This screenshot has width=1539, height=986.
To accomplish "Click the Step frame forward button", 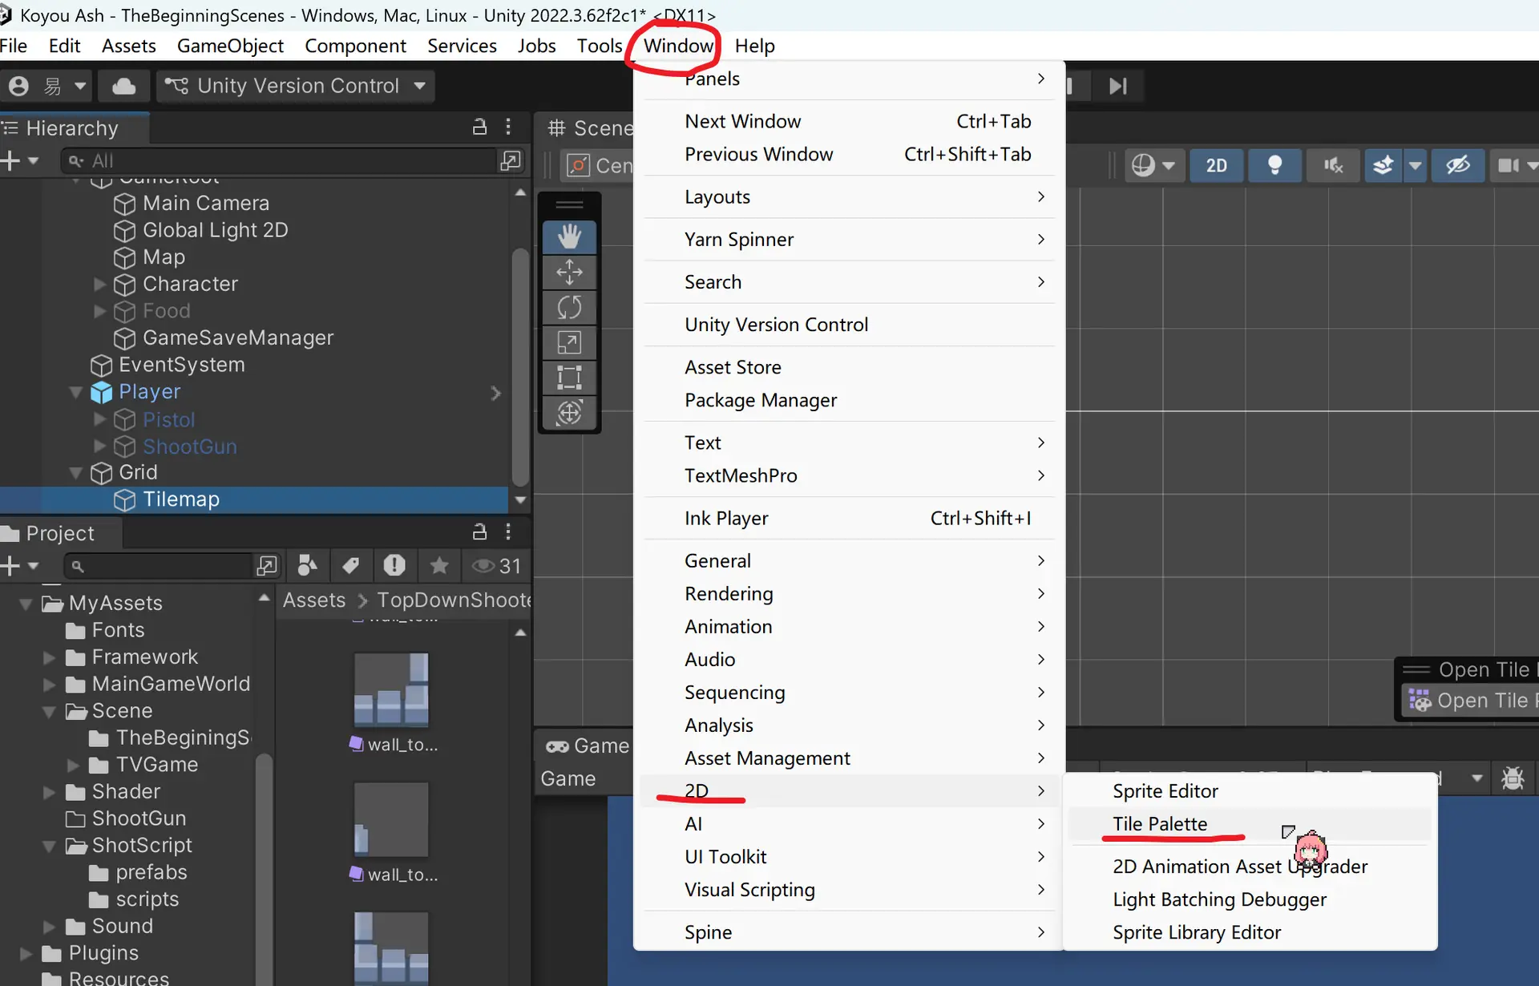I will click(1118, 86).
